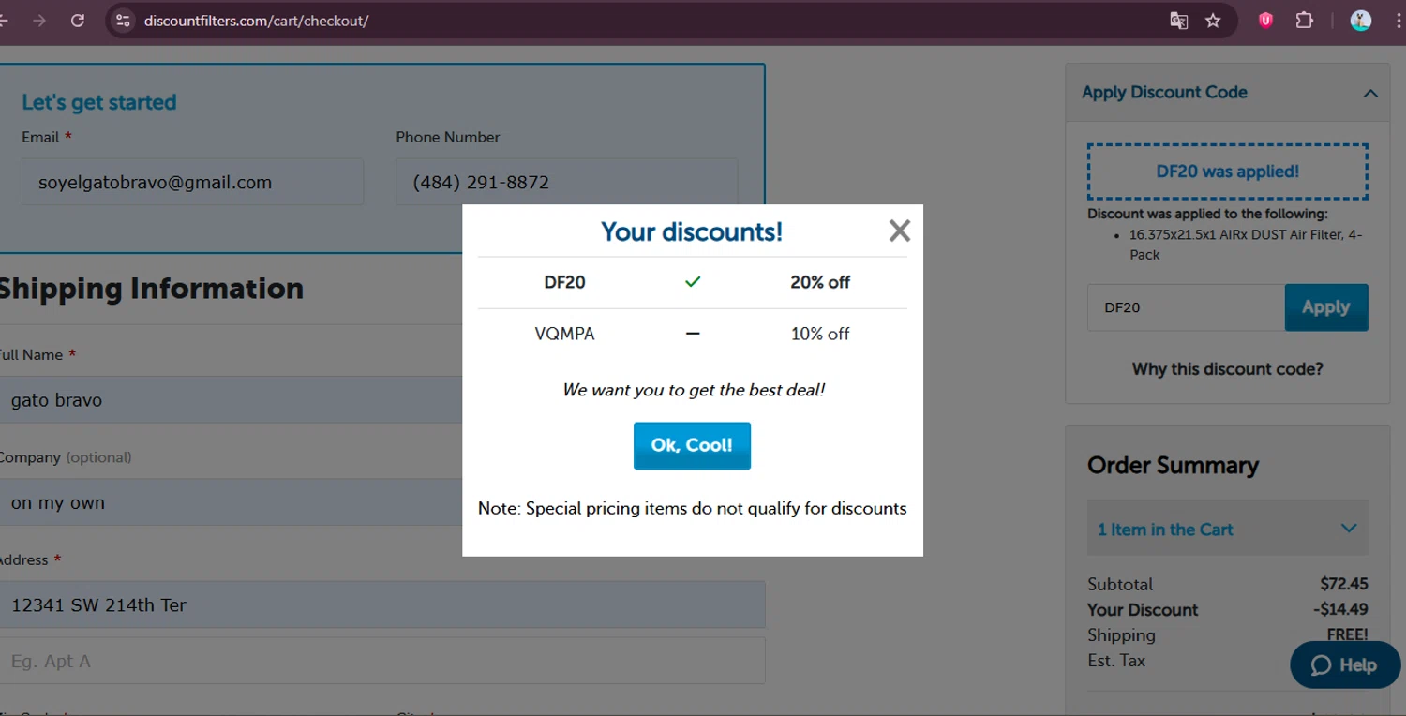Screen dimensions: 1406x716
Task: Collapse the Apply Discount Code panel
Action: click(x=1369, y=93)
